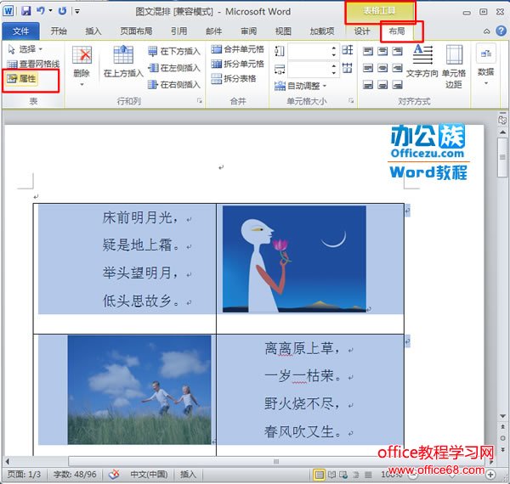Click the text 床前明月光
This screenshot has height=484, width=510.
[x=138, y=217]
